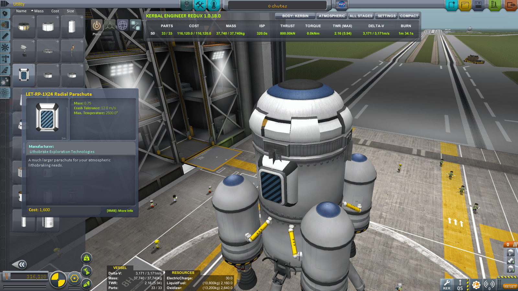This screenshot has height=291, width=518.
Task: Add top-left utility part to custom category
Action: [x=33, y=17]
